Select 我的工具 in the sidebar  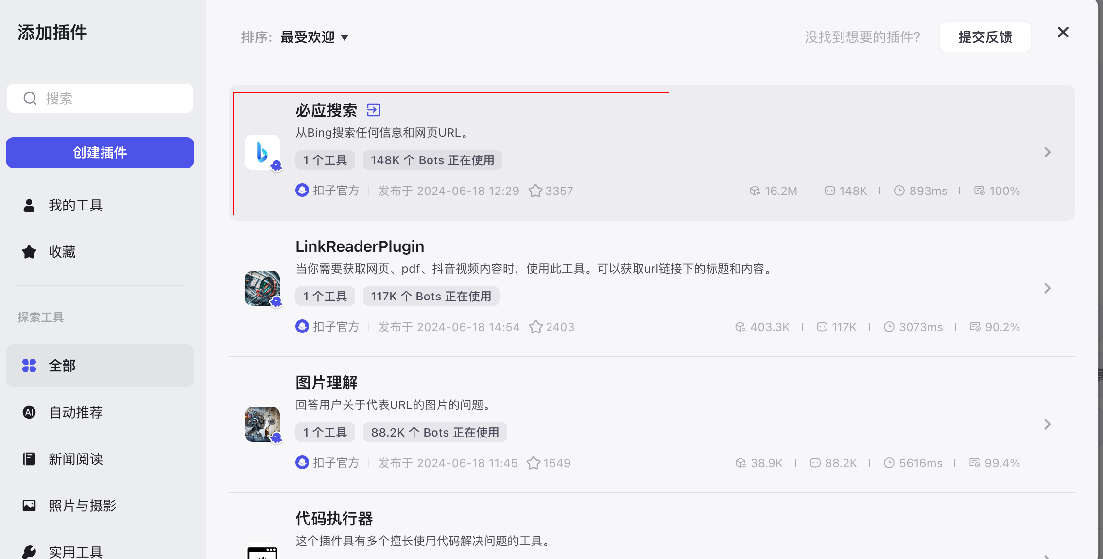pos(75,205)
